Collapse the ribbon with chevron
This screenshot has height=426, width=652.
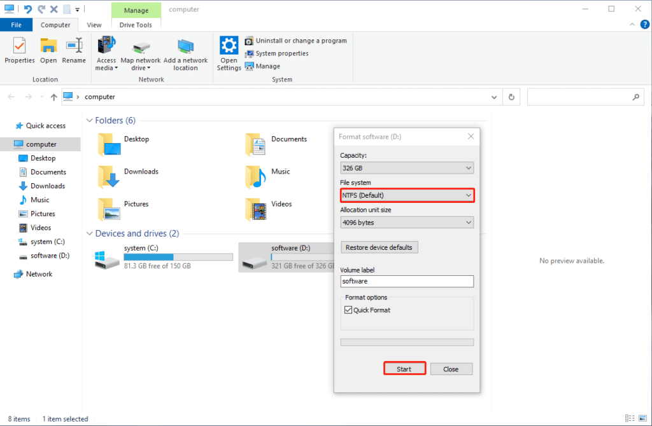[632, 25]
